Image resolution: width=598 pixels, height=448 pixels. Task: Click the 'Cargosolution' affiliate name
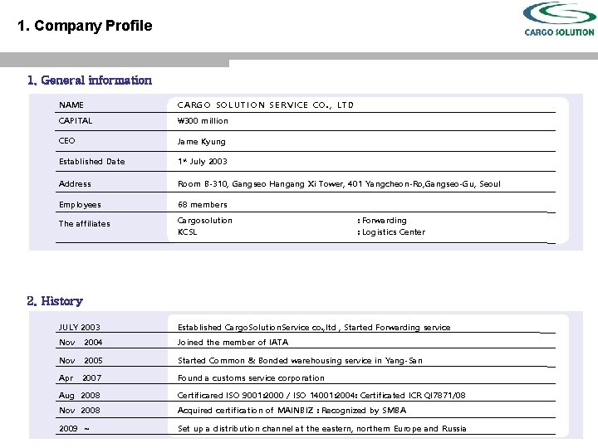coord(205,221)
